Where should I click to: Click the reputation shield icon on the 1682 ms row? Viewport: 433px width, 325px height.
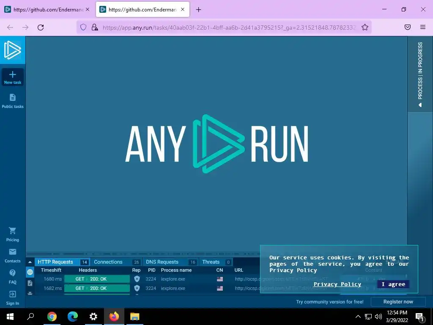137,288
